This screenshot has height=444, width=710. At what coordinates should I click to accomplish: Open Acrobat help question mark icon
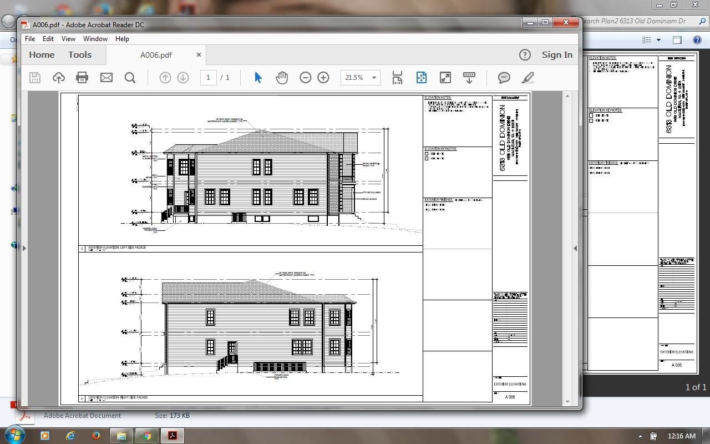[525, 54]
